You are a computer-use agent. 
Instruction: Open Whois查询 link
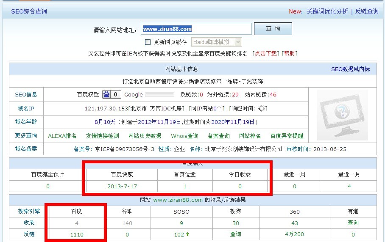pos(184,136)
